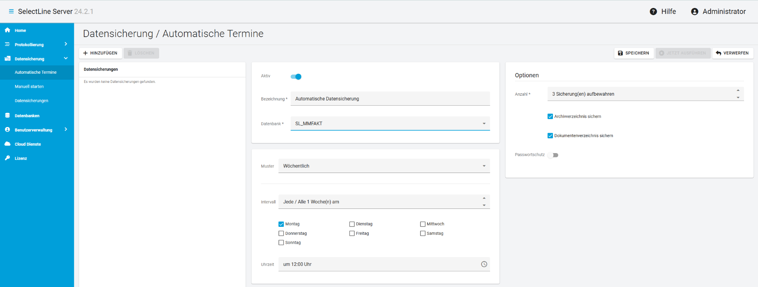Click the SelectLine Server title text

click(45, 12)
